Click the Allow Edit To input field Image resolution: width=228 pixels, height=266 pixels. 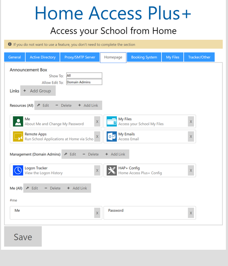tap(84, 82)
